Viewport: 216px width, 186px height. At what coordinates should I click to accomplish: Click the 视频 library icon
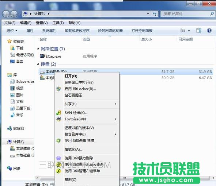point(12,88)
